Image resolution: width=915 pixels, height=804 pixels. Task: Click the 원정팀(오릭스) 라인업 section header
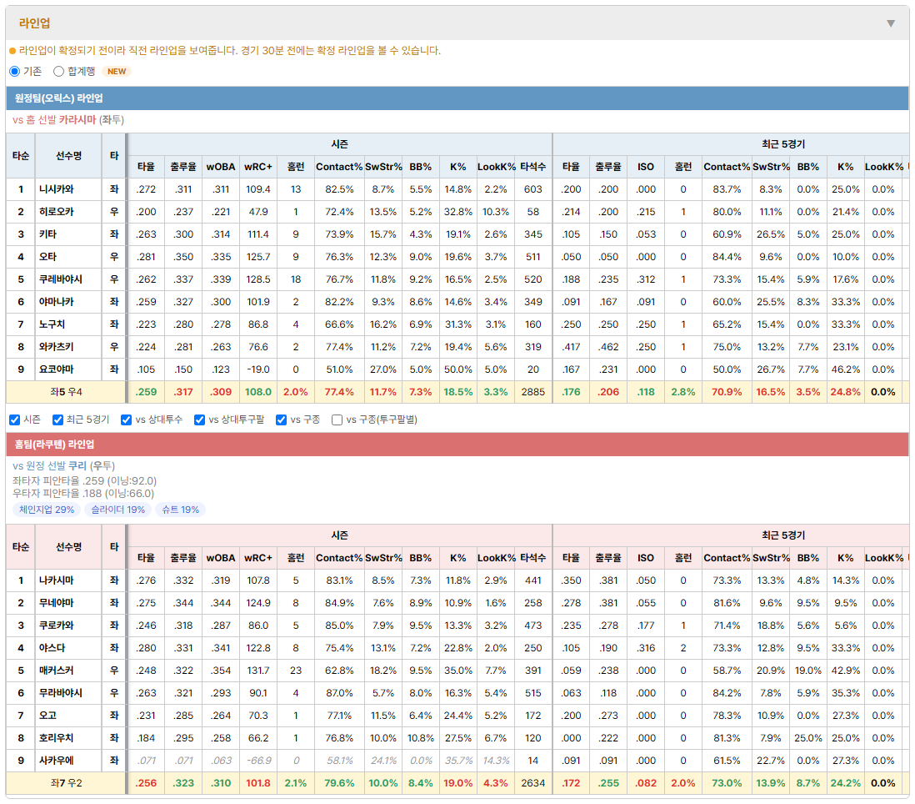click(x=457, y=98)
